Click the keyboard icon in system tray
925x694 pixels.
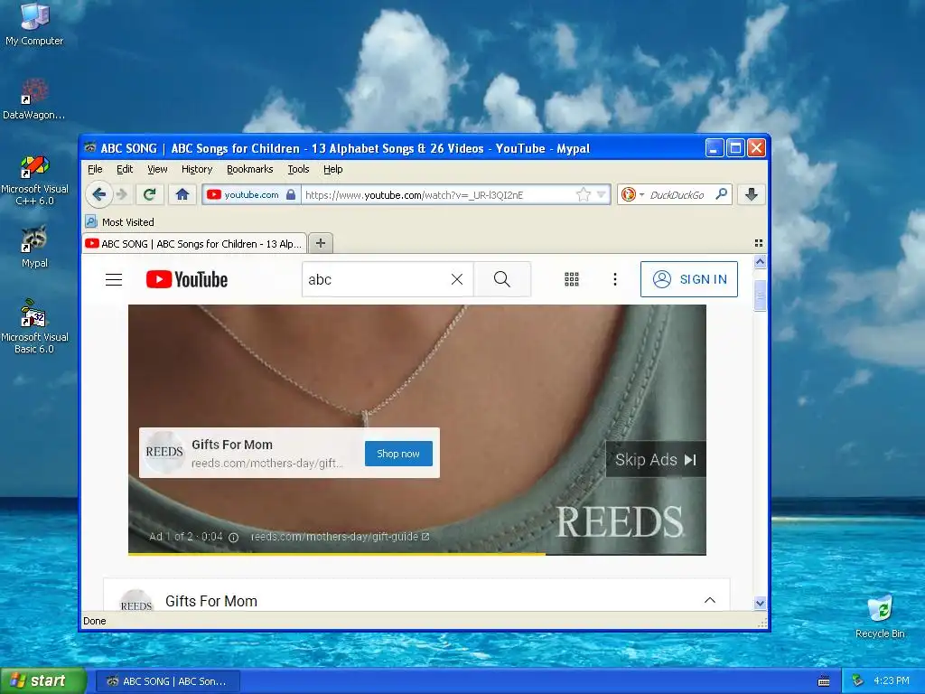824,681
